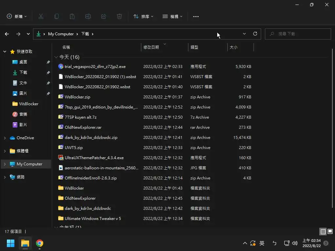The image size is (335, 251).
Task: Select WsBlocker_20220822_013902.wsbst file
Action: click(97, 87)
